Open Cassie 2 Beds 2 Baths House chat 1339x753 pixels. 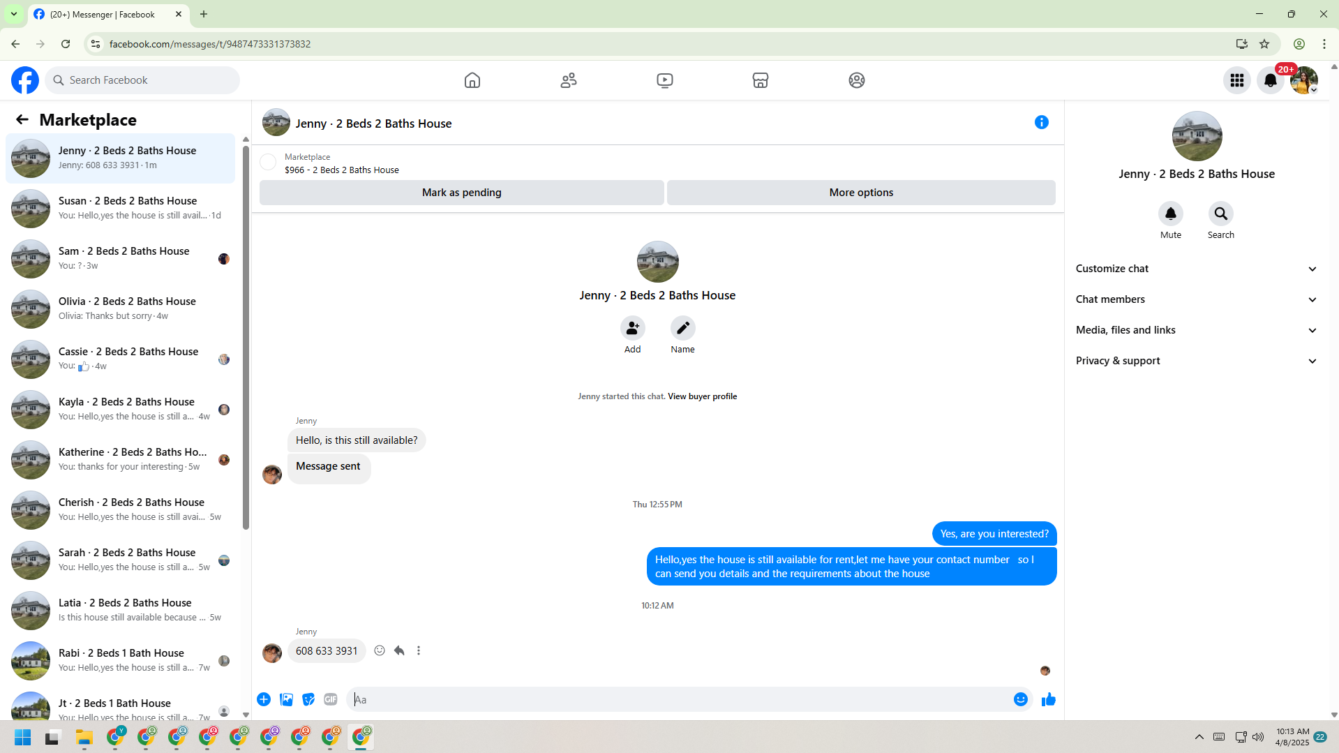pyautogui.click(x=121, y=359)
